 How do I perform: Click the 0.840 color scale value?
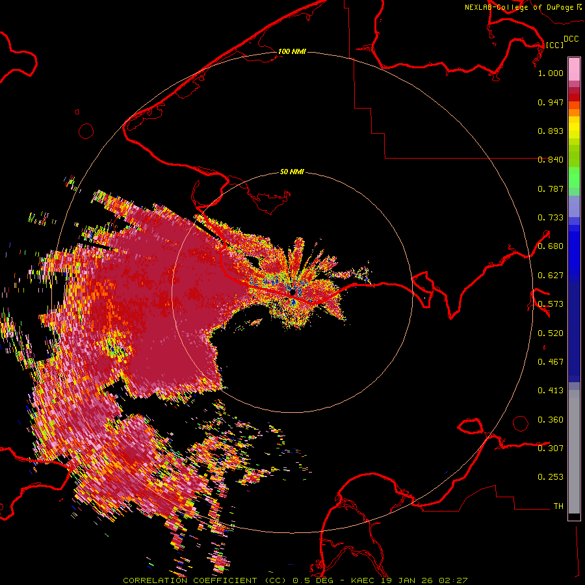pyautogui.click(x=551, y=160)
